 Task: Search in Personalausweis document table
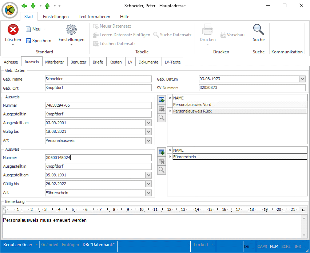tap(162, 118)
